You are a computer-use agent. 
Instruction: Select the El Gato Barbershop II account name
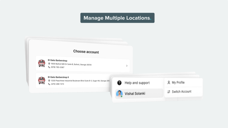(58, 77)
